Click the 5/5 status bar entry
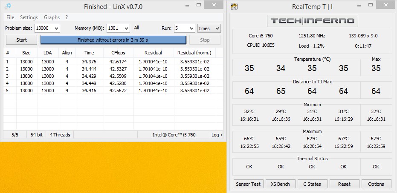The height and width of the screenshot is (193, 397). click(x=15, y=135)
